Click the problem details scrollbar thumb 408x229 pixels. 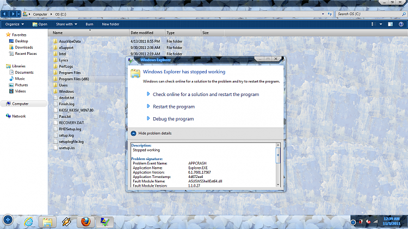(278, 155)
